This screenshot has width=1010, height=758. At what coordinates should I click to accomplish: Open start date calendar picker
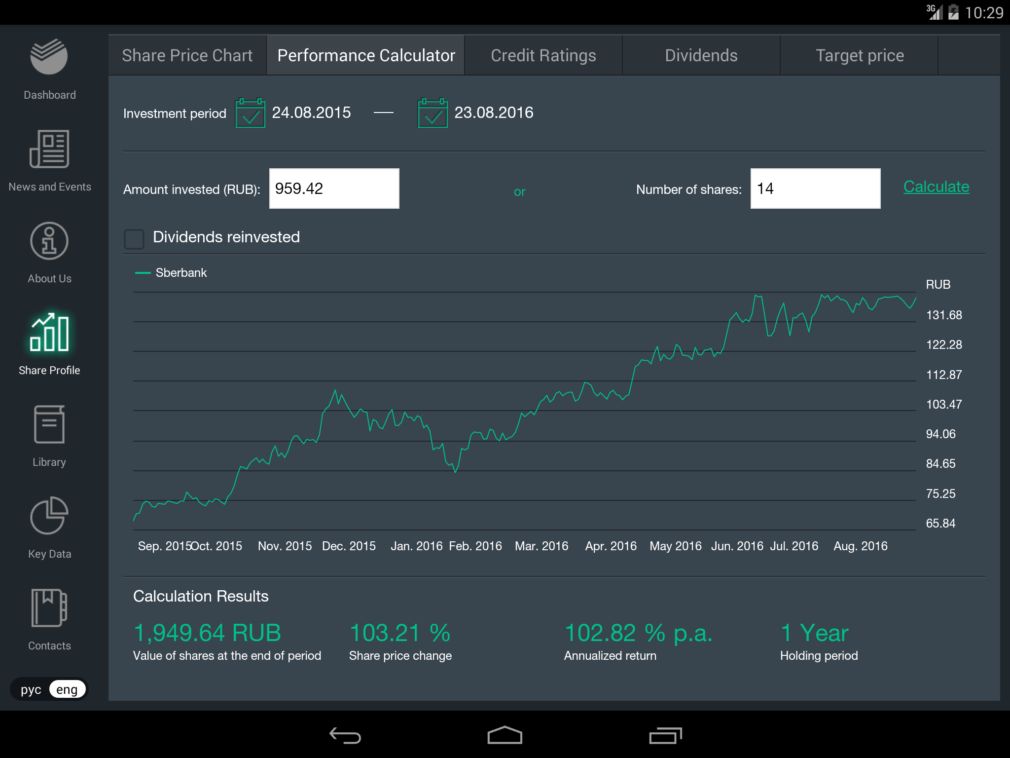[x=250, y=113]
